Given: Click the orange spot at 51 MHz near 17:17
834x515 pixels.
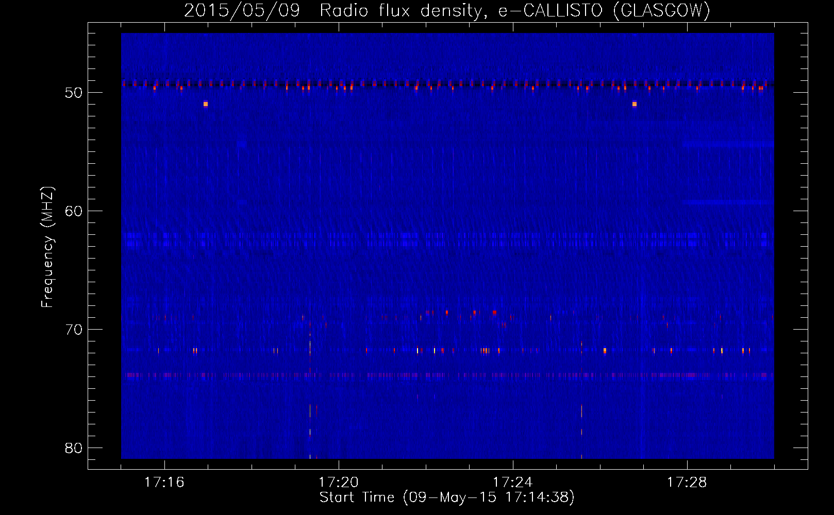Looking at the screenshot, I should click(x=206, y=104).
